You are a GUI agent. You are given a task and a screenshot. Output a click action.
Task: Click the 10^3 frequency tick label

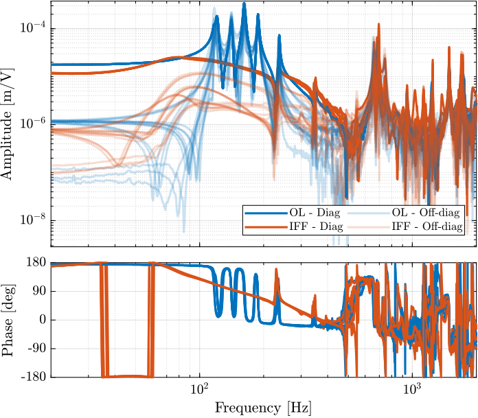(412, 389)
